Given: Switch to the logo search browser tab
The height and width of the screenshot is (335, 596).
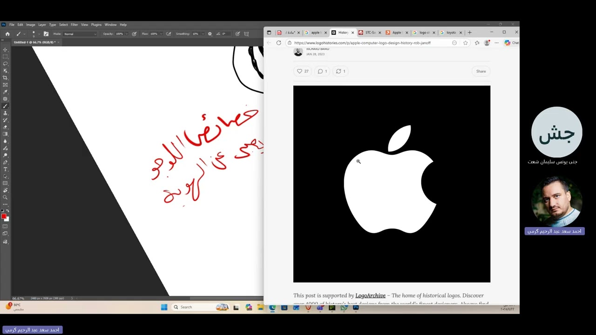Looking at the screenshot, I should (x=424, y=33).
